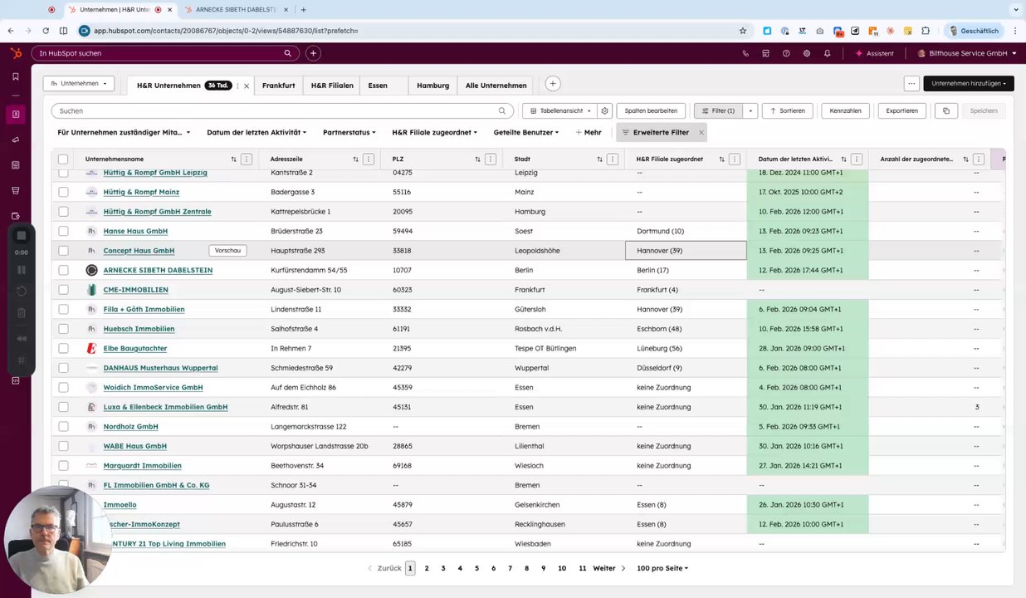This screenshot has height=598, width=1026.
Task: Open H&R Filiale zugeordnet filter dropdown
Action: click(x=436, y=132)
